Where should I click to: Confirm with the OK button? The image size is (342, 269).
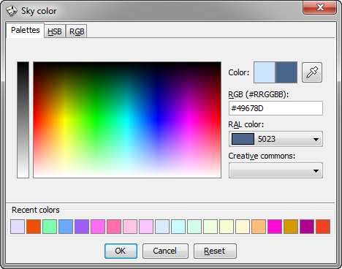click(x=121, y=251)
